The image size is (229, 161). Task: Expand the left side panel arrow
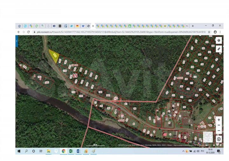point(17,41)
